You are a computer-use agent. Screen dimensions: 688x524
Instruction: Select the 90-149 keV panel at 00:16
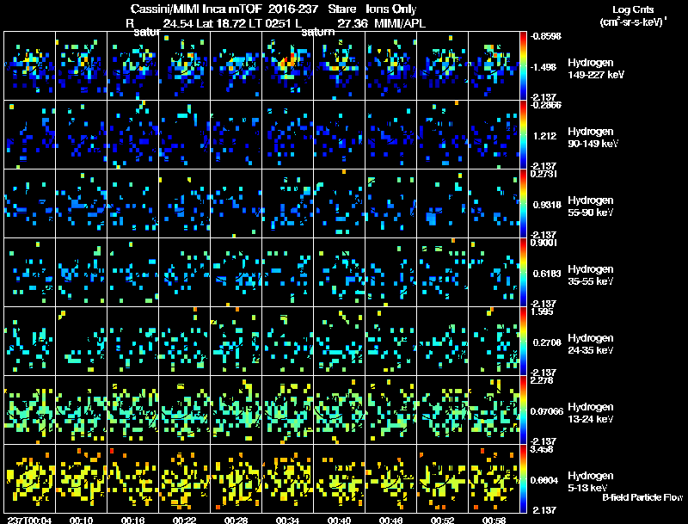pos(132,134)
